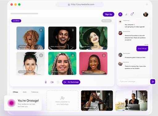The height and width of the screenshot is (116, 158).
Task: Select the Offstage tab
Action: (15, 92)
